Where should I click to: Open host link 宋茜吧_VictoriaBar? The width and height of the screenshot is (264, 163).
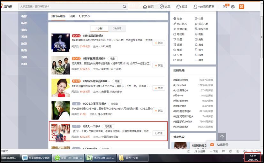click(x=112, y=91)
